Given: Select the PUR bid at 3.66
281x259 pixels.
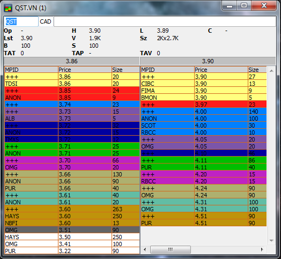Looking at the screenshot, I should 72,188.
